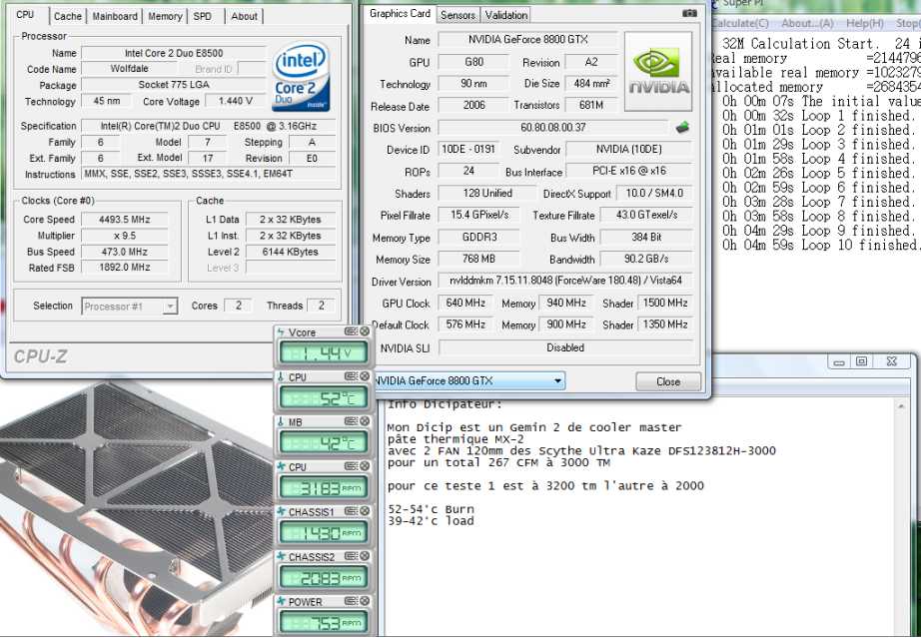This screenshot has width=921, height=638.
Task: Click the Rated FSB 1892.0 MHz value
Action: 125,267
